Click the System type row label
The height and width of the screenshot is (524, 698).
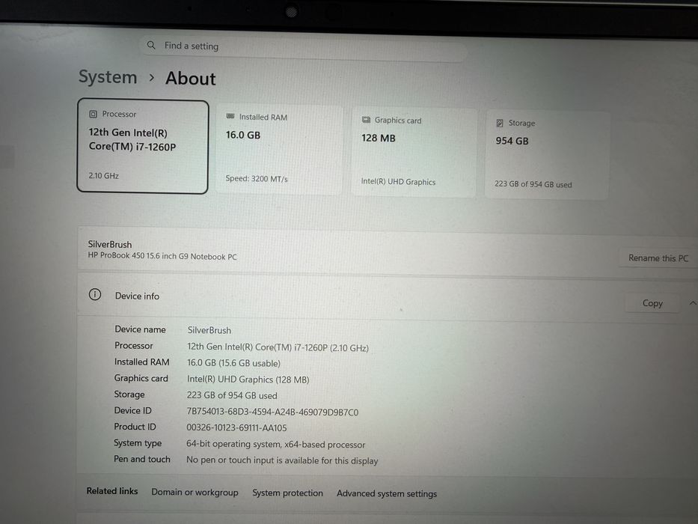[x=138, y=443]
